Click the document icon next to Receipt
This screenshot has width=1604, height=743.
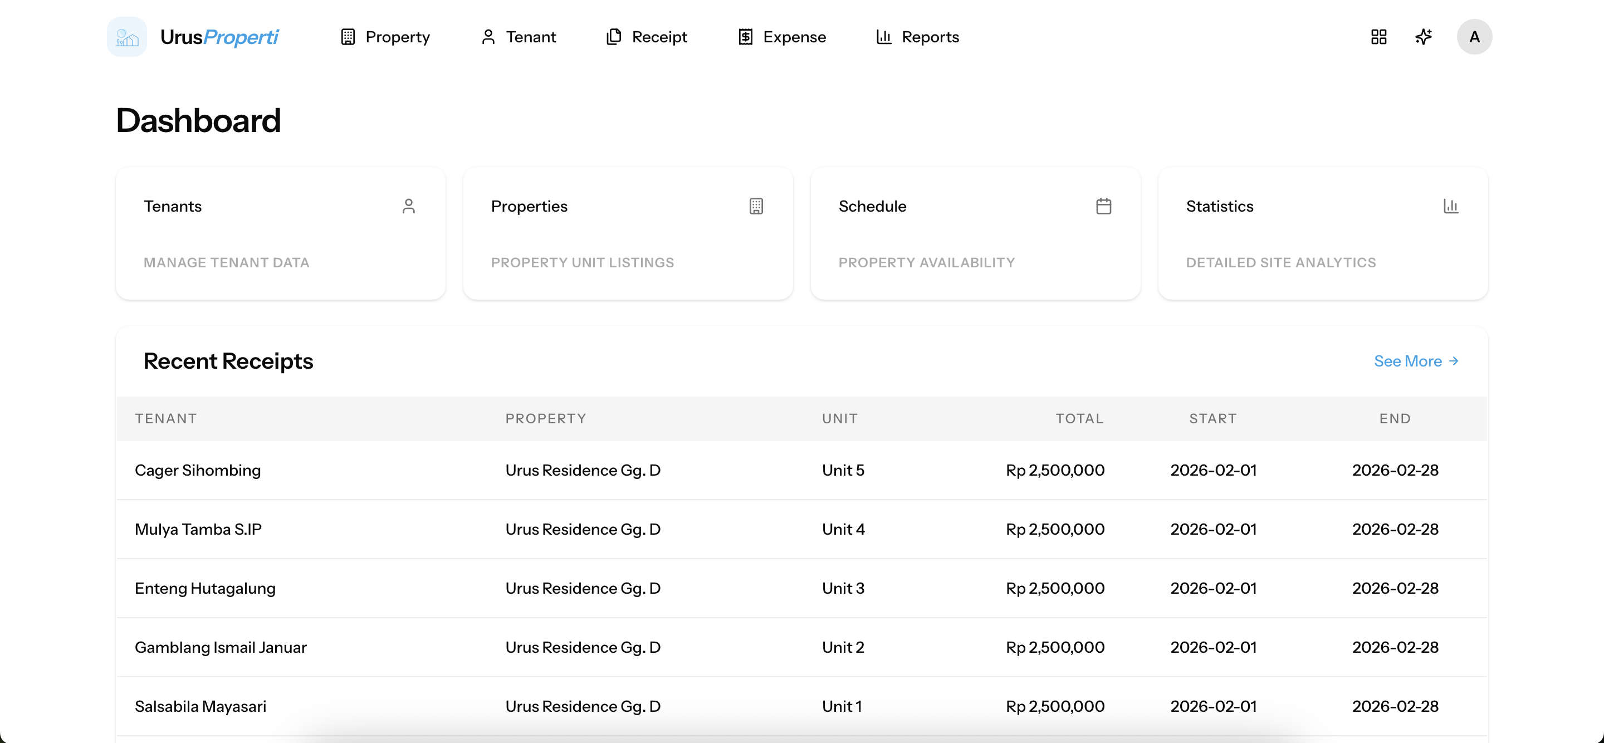coord(614,37)
